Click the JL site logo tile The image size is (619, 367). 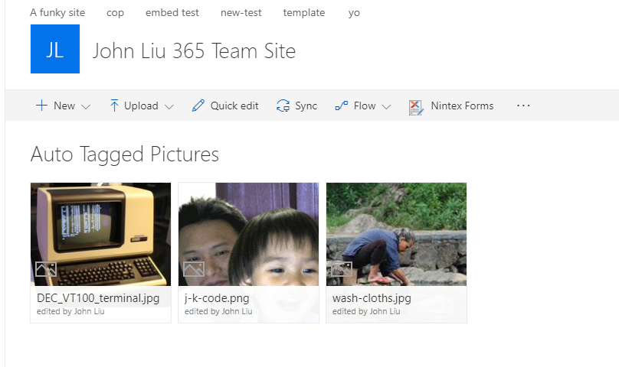pyautogui.click(x=55, y=50)
